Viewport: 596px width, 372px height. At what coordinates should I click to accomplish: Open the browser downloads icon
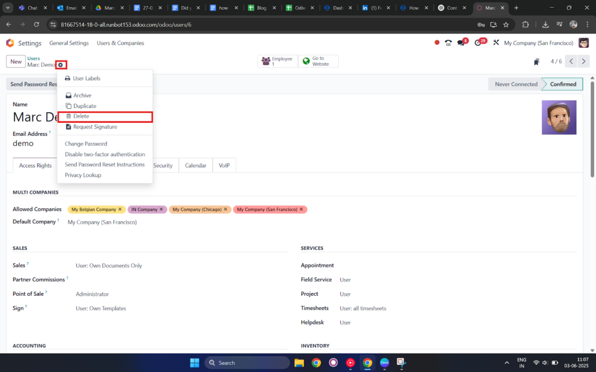tap(545, 24)
